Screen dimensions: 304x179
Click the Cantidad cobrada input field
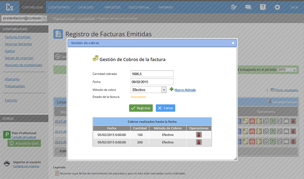coord(152,74)
